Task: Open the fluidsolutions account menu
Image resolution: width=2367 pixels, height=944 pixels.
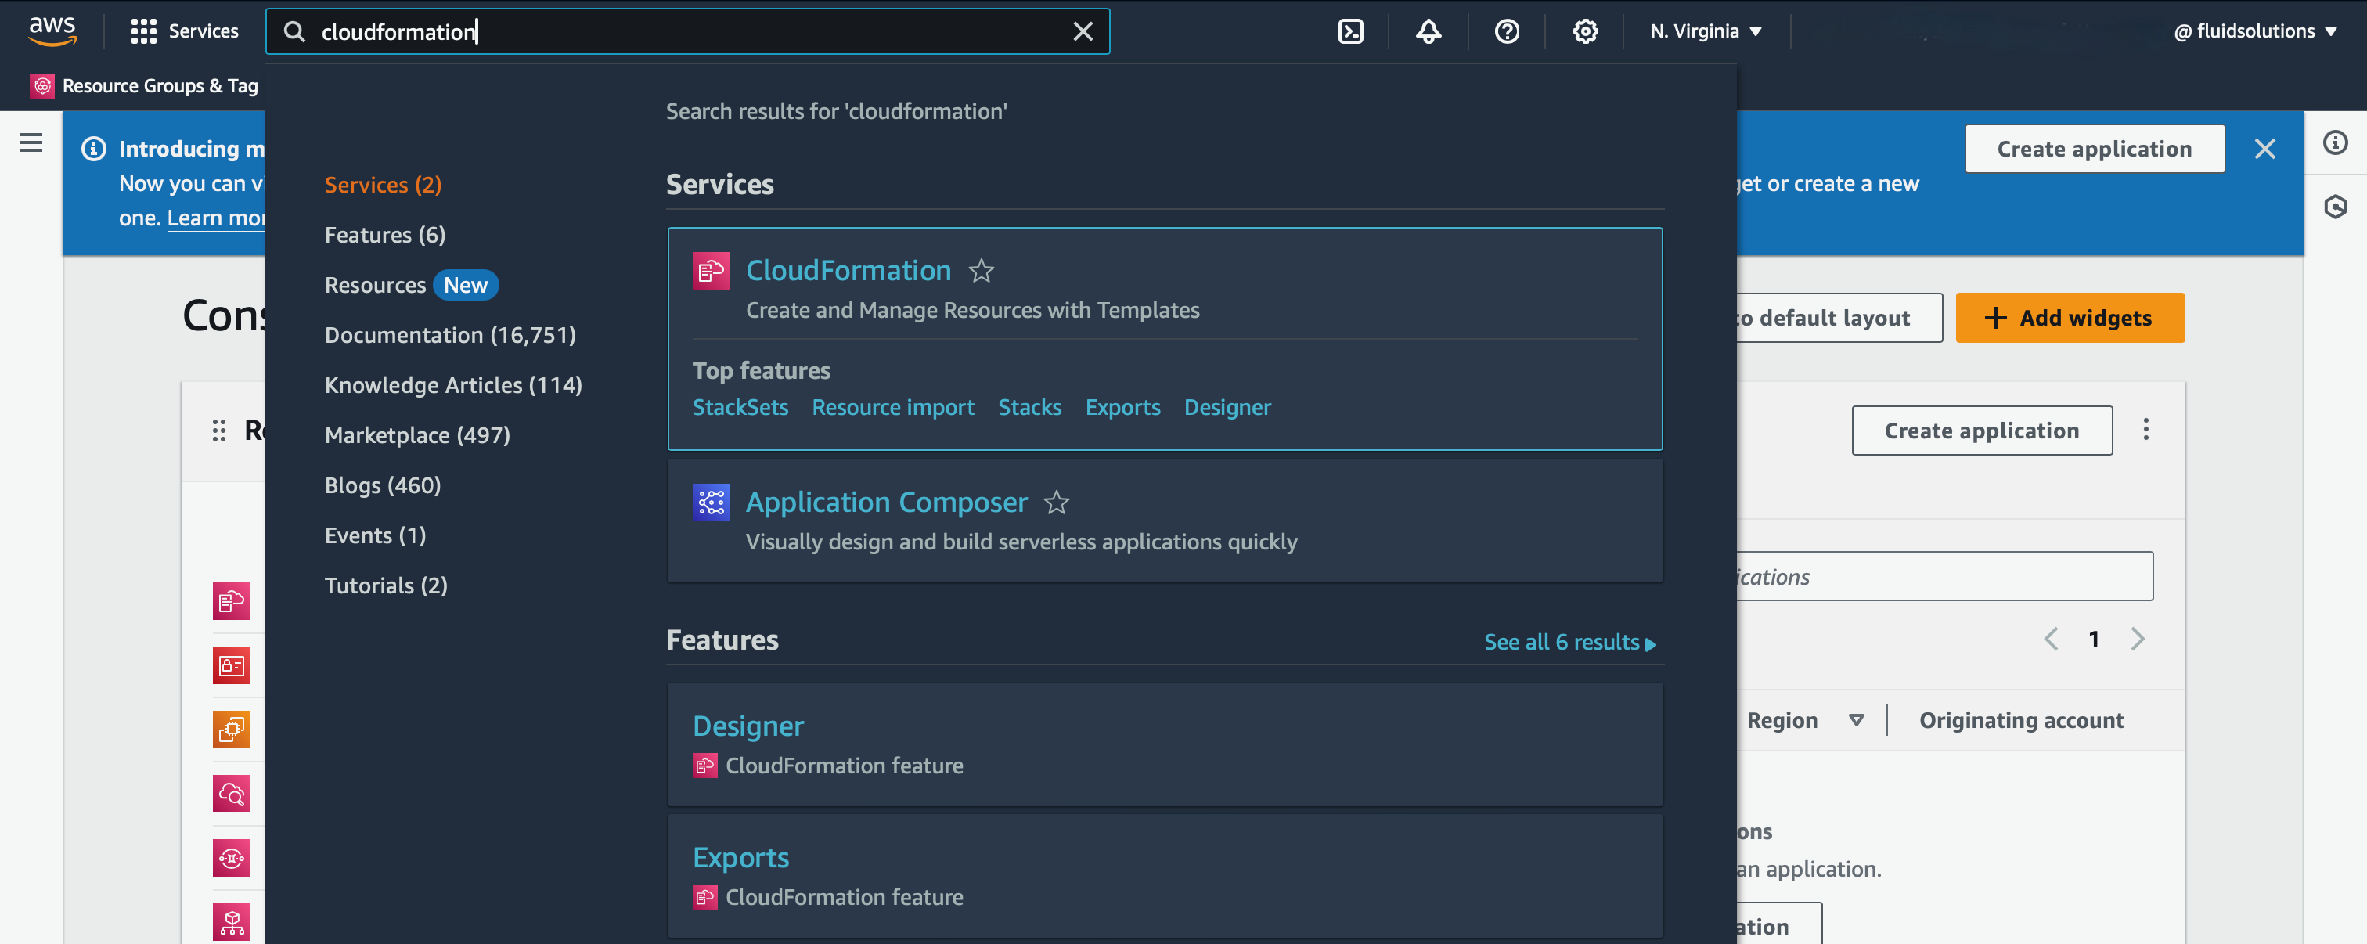Action: [2257, 31]
